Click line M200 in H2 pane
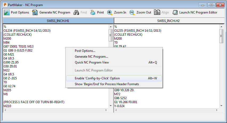 click(118, 39)
